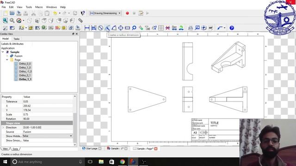The width and height of the screenshot is (296, 166).
Task: Select Ortho_0_0 in the tree
Action: (25, 64)
